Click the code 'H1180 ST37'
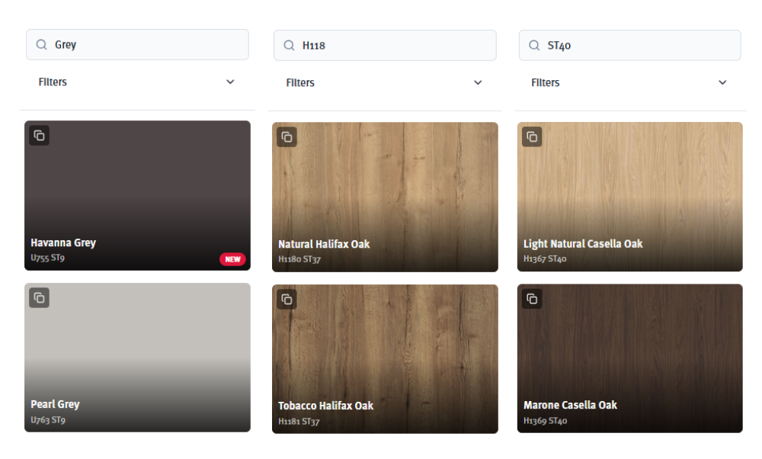762x459 pixels. pyautogui.click(x=299, y=259)
